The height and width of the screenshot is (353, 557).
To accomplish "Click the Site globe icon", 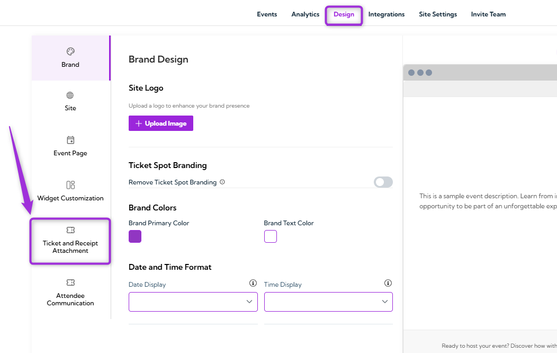I will click(x=70, y=95).
